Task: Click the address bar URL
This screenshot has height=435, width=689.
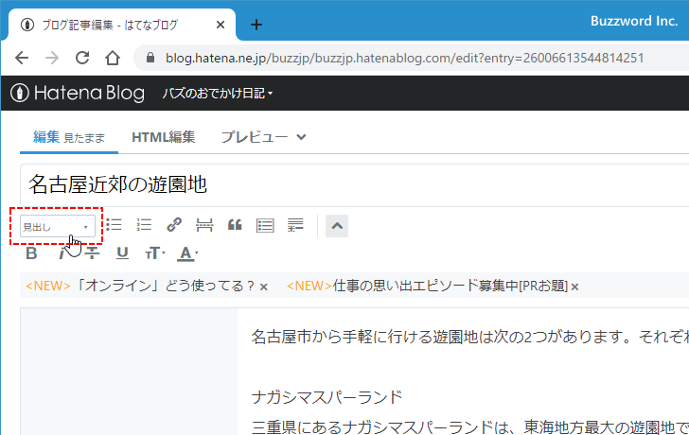Action: click(404, 58)
